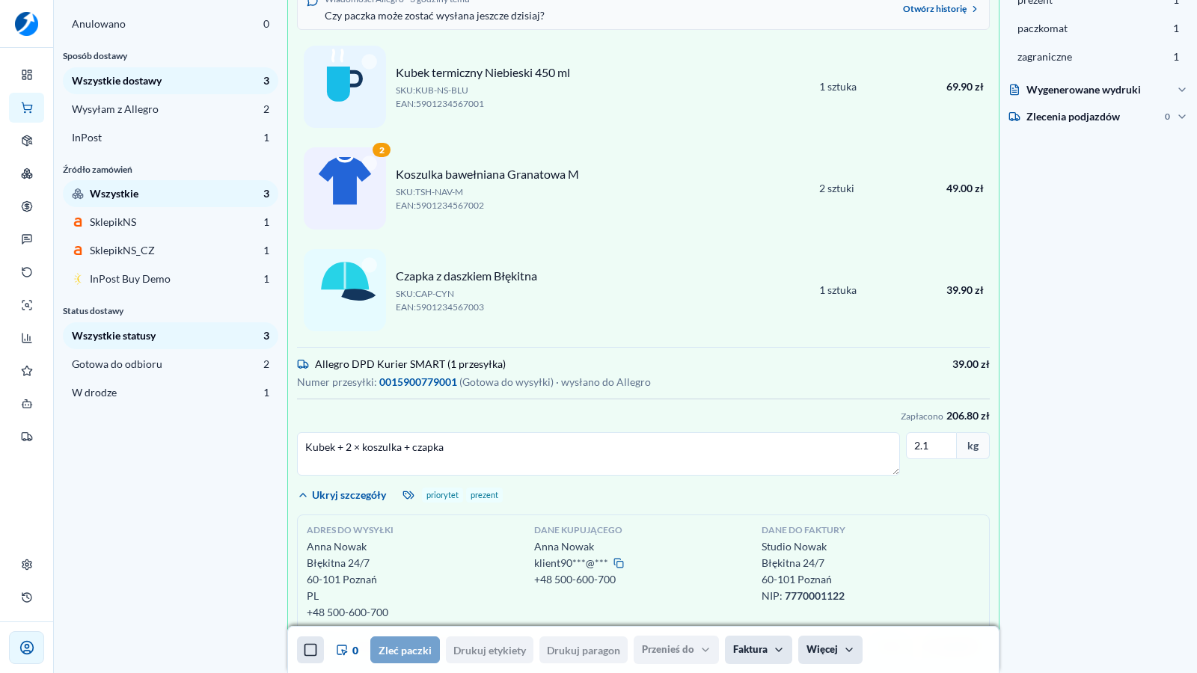
Task: Open the Faktura dropdown
Action: click(759, 650)
